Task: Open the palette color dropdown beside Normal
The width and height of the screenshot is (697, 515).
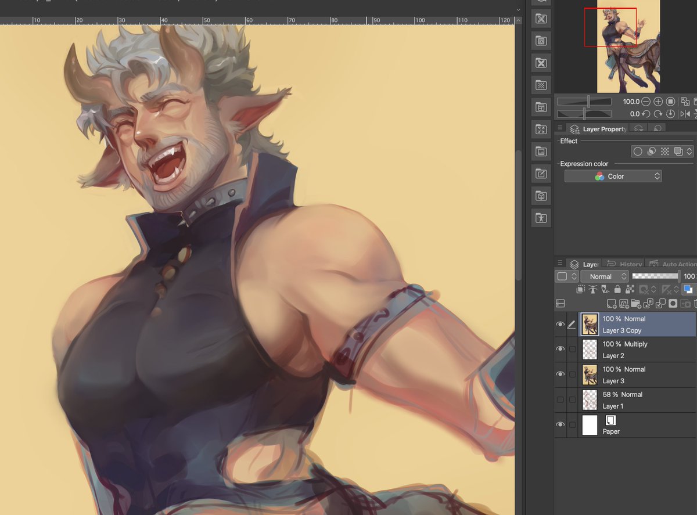Action: click(567, 276)
